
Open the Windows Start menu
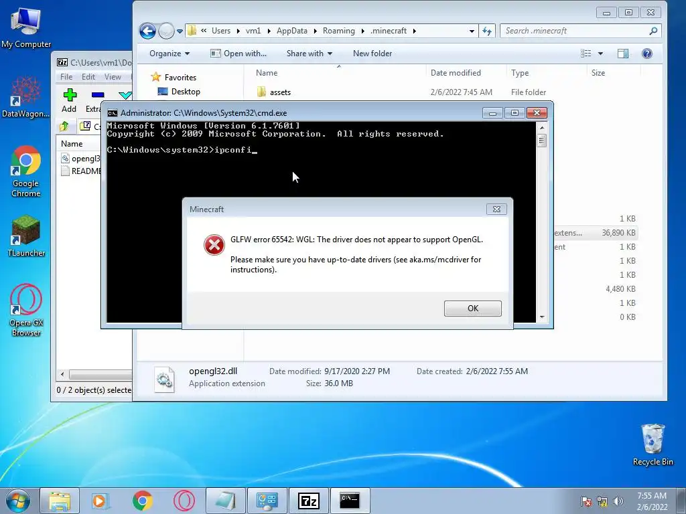[18, 501]
